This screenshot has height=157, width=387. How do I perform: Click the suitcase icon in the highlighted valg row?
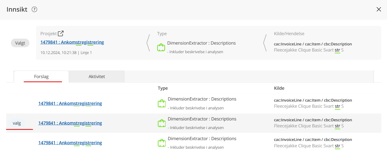pyautogui.click(x=162, y=123)
